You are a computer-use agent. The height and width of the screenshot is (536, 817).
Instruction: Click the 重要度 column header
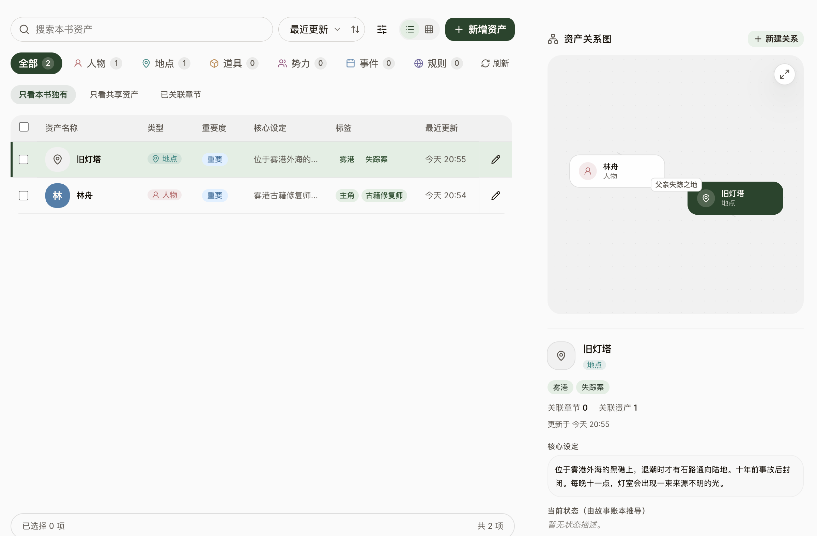214,128
